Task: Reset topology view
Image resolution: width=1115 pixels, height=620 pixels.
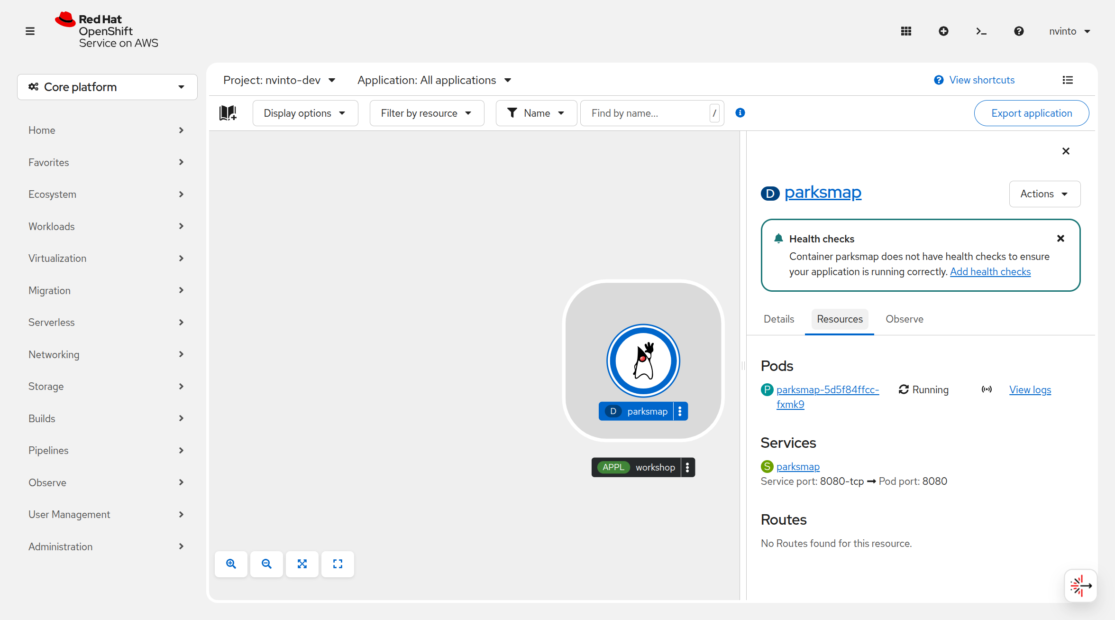Action: 338,564
